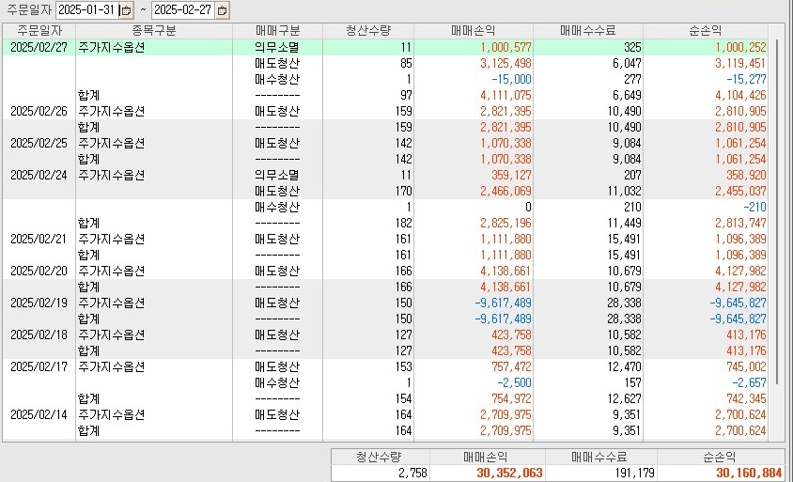Click the 359,127 profit value

[x=511, y=175]
